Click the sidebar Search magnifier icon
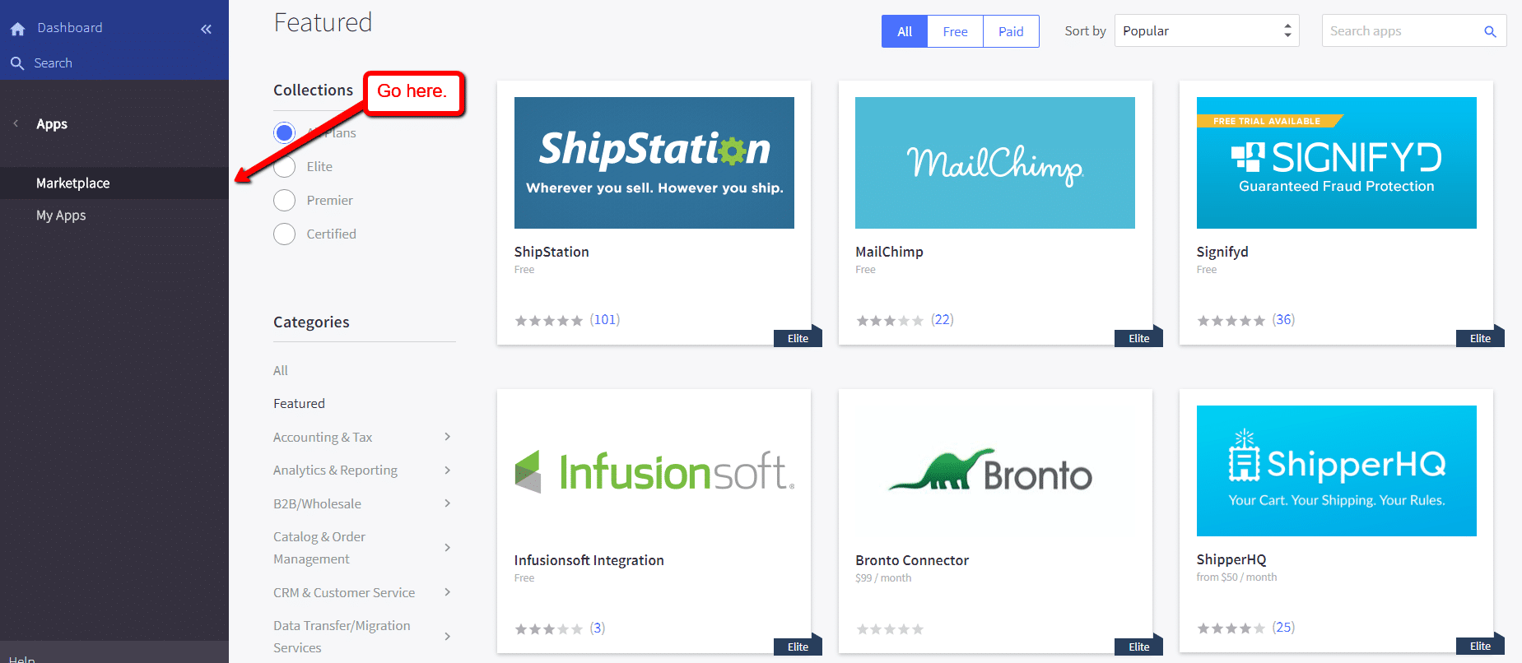 [x=17, y=63]
